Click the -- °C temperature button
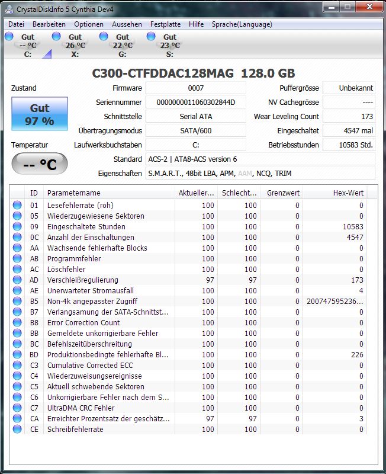Image resolution: width=386 pixels, height=474 pixels. pos(40,164)
